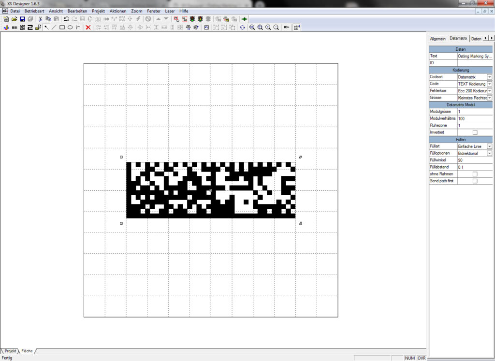The image size is (495, 361).
Task: Insert a Datamatrix code object icon
Action: 22,28
